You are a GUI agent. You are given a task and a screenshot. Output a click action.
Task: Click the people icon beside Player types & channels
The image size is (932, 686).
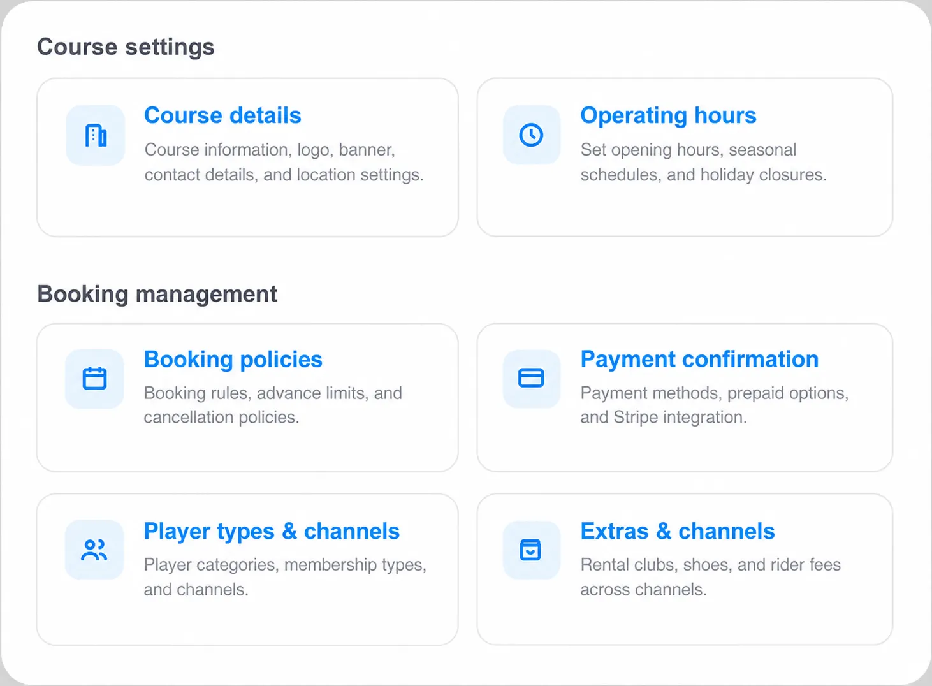tap(94, 550)
